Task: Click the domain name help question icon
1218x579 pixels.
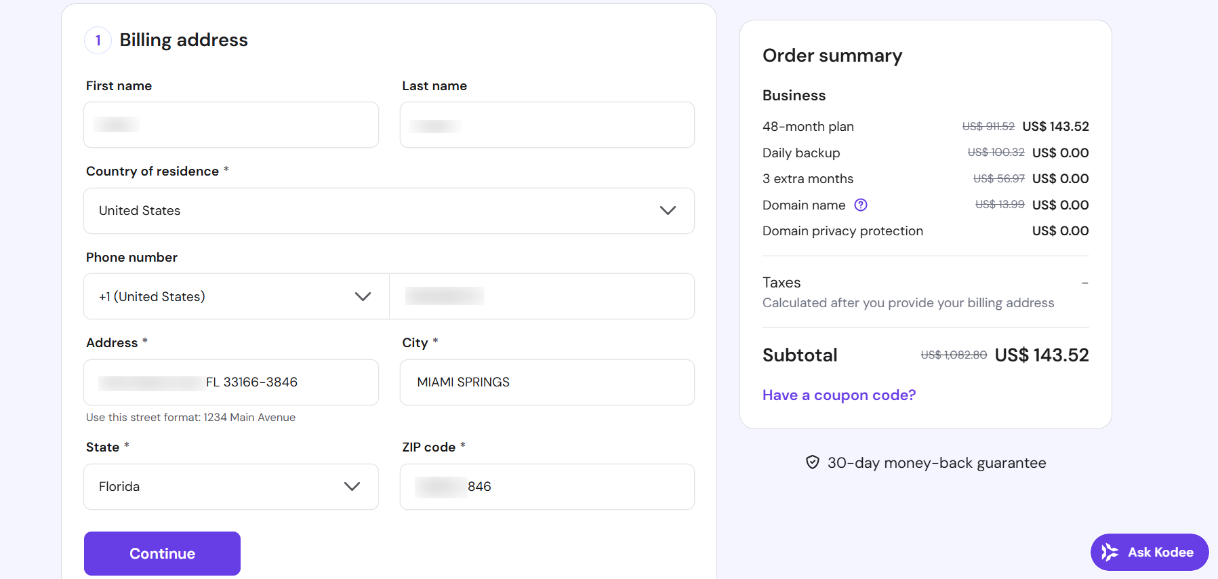Action: tap(861, 205)
